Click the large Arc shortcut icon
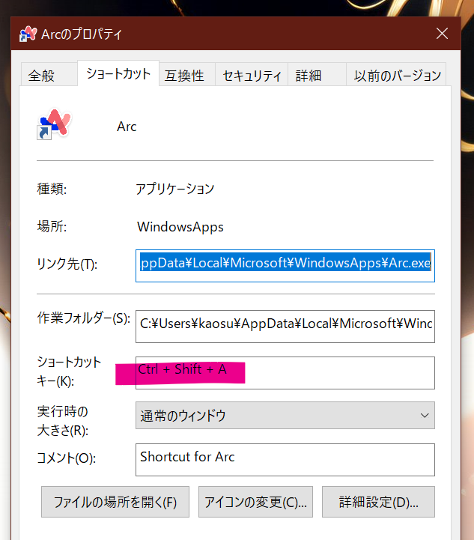474x540 pixels. pyautogui.click(x=54, y=124)
